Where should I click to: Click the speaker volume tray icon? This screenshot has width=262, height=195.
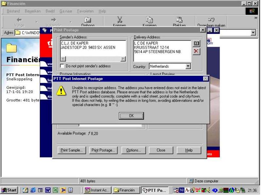pyautogui.click(x=209, y=190)
